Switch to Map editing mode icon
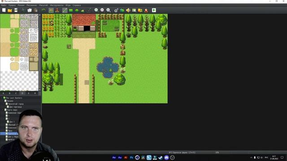This screenshot has width=287, height=161. click(x=51, y=10)
